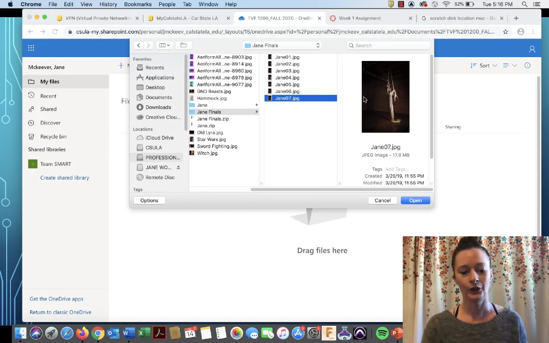This screenshot has width=549, height=343.
Task: Click the preview pane vertical scrollbar
Action: tap(431, 106)
